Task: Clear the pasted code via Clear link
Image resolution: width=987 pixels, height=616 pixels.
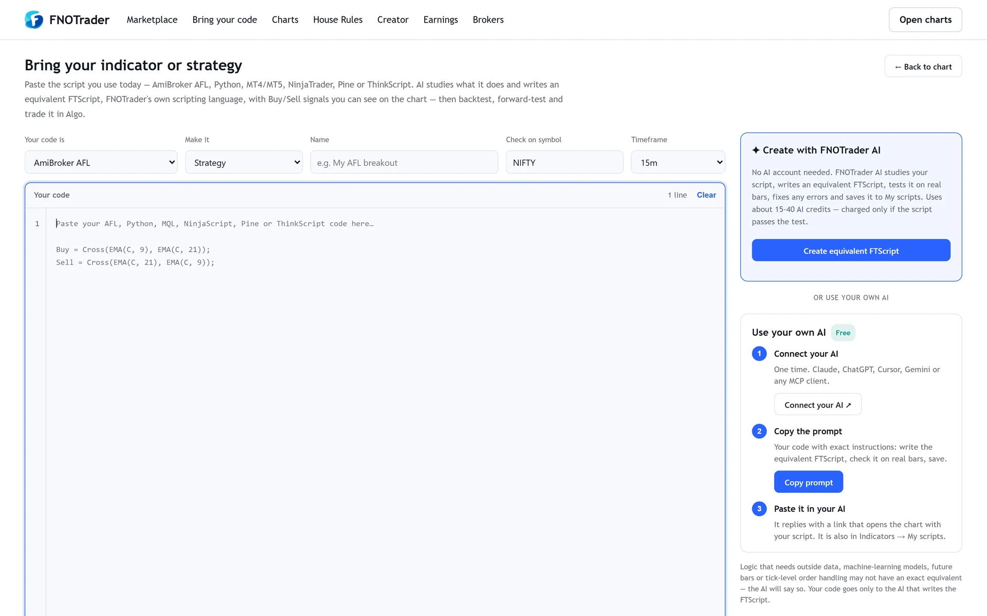Action: pos(706,195)
